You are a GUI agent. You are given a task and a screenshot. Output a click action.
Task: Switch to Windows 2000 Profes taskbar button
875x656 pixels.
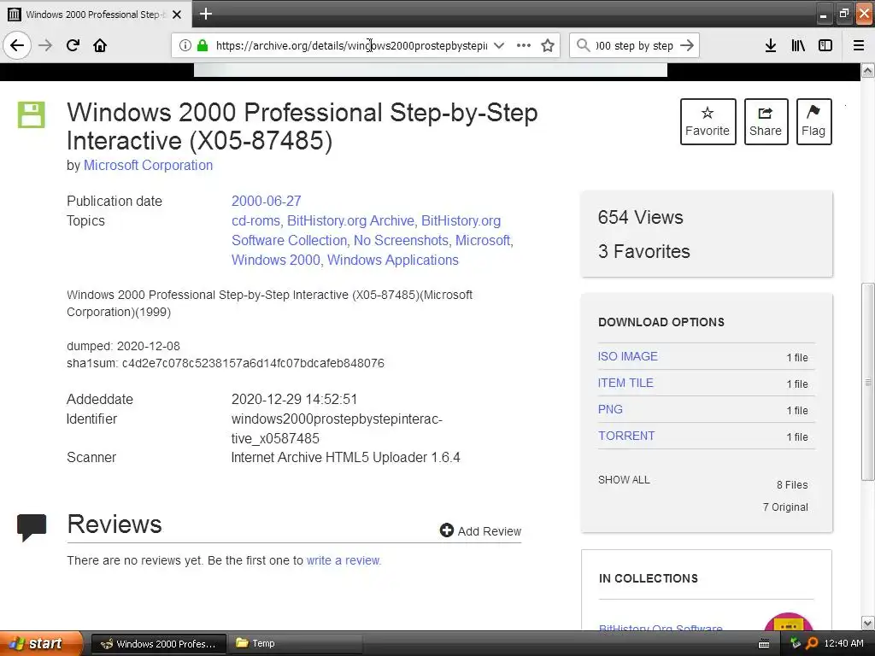tap(158, 644)
